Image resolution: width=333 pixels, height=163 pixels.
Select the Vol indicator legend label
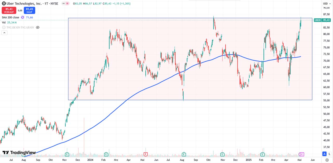(4, 23)
